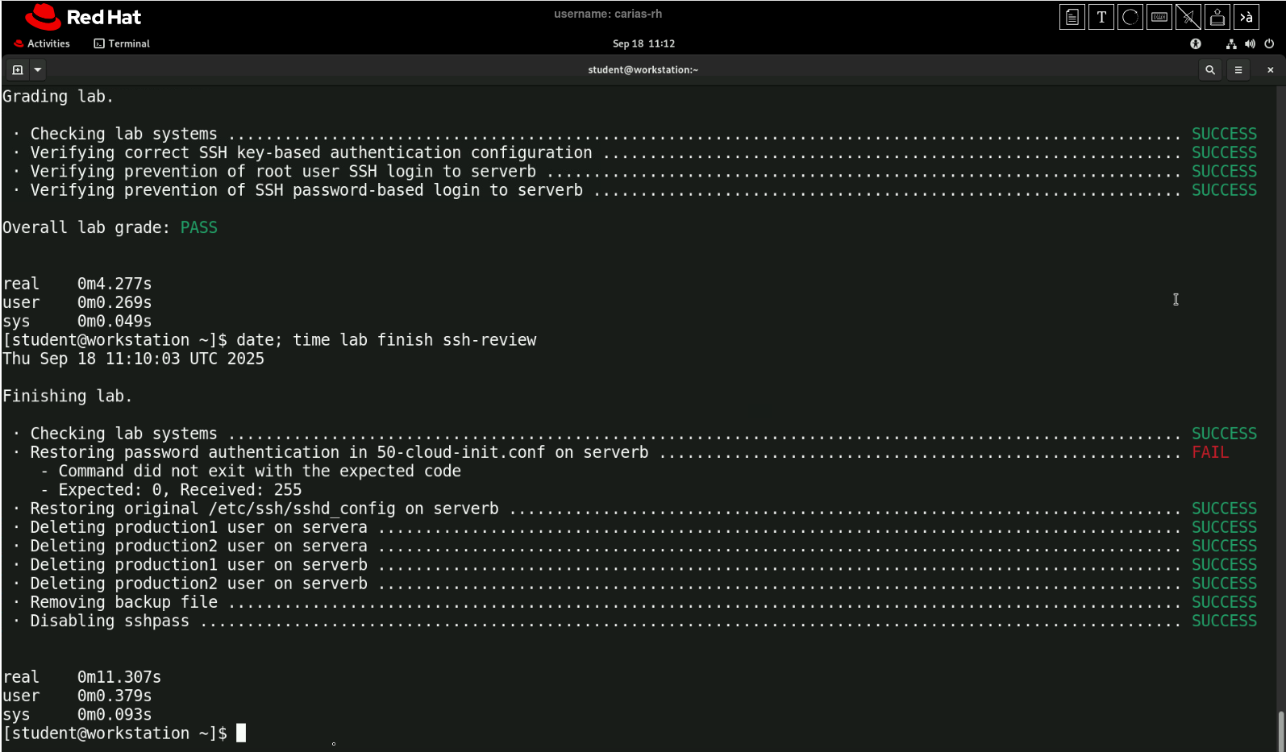
Task: Open terminal search with the magnifier icon
Action: pos(1209,70)
